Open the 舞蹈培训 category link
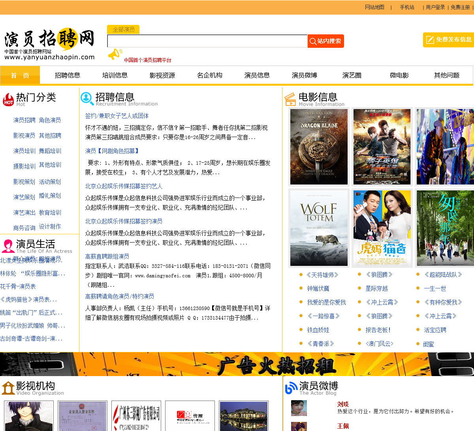Screen dimensions: 474x431 tap(50, 151)
